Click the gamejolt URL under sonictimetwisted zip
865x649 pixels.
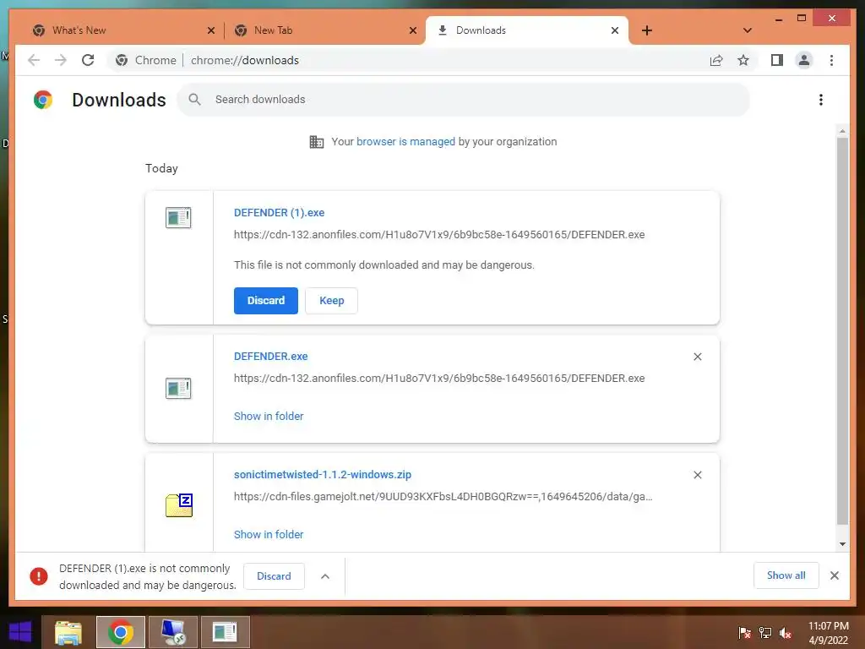(443, 497)
